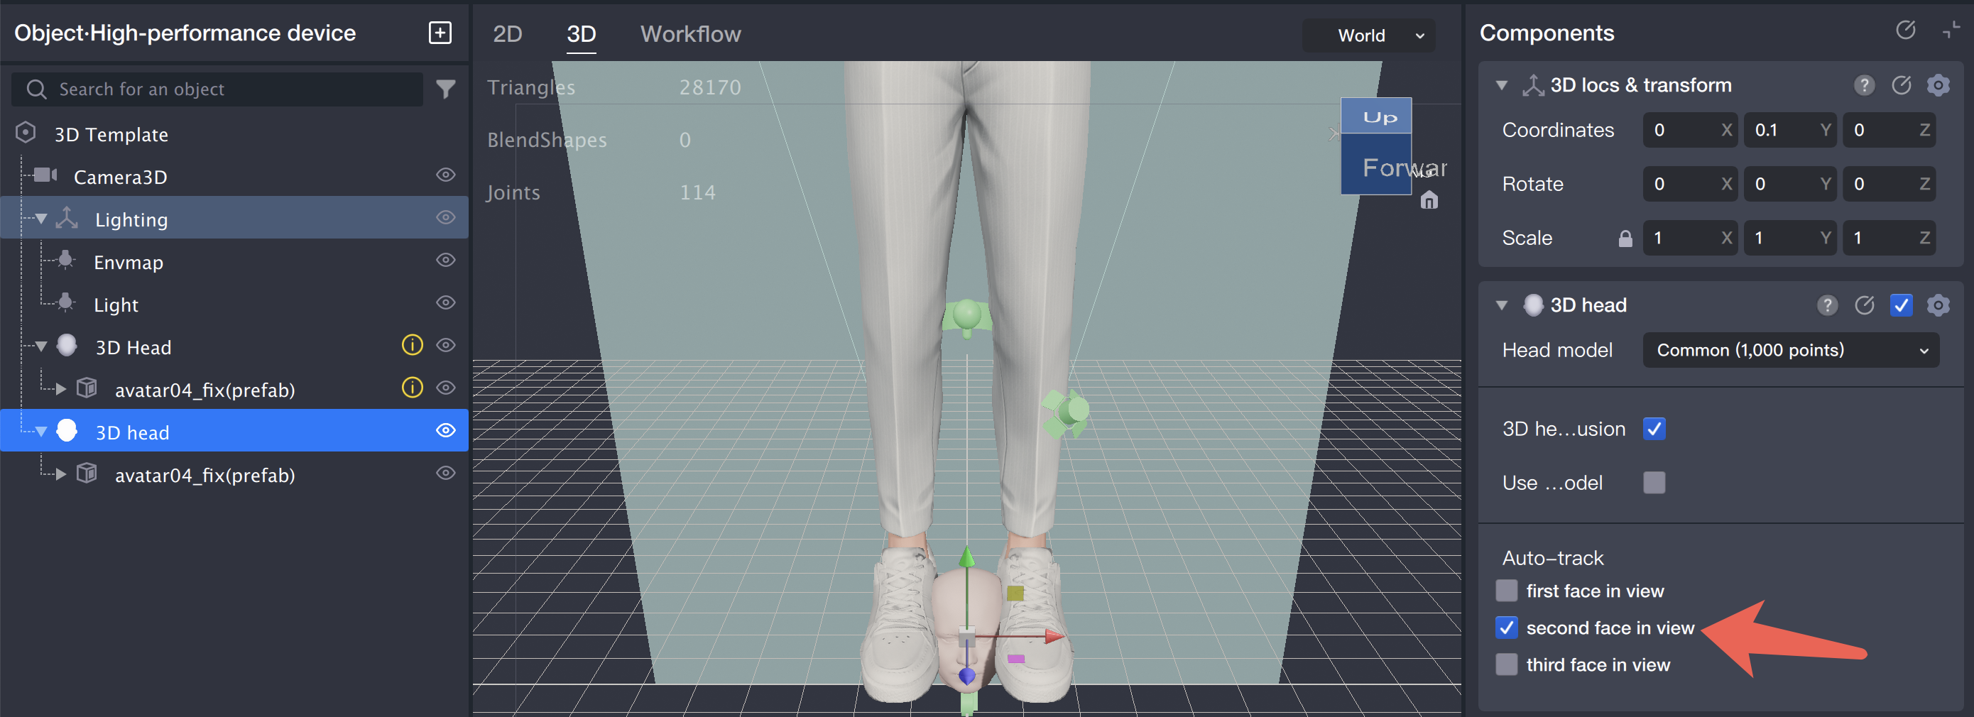Image resolution: width=1974 pixels, height=717 pixels.
Task: Click the reset icon in Components header
Action: [1906, 31]
